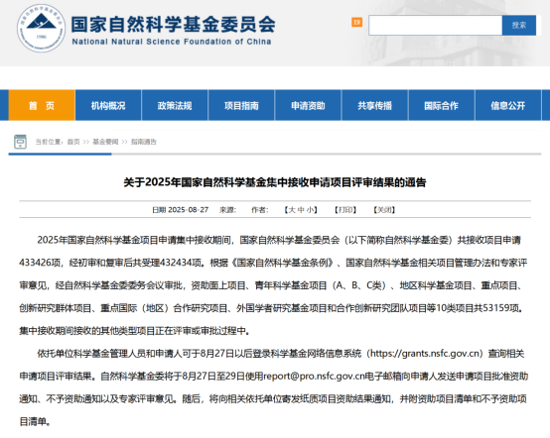
Task: Go to 首页 in the breadcrumb
Action: [73, 142]
